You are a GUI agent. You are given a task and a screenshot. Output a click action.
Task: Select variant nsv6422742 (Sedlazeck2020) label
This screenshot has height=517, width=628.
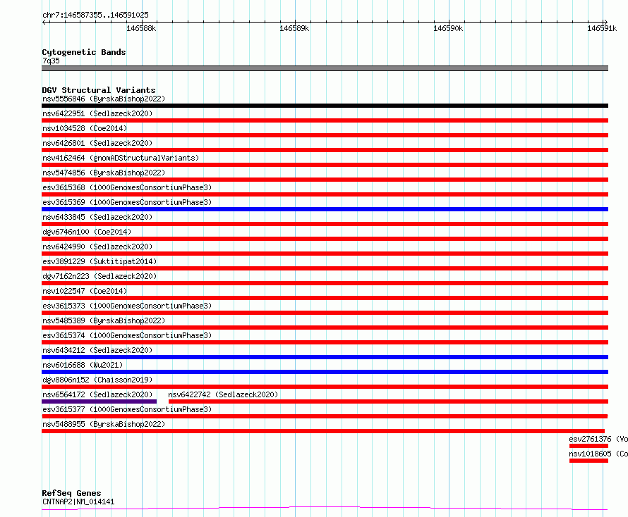click(223, 394)
